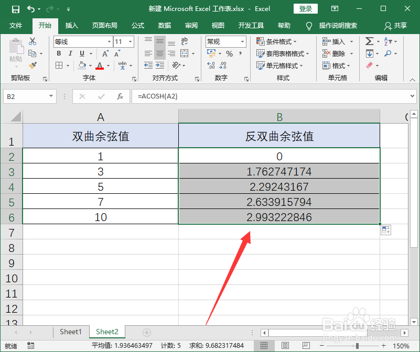The image size is (420, 352).
Task: Toggle bold formatting
Action: [x=58, y=53]
